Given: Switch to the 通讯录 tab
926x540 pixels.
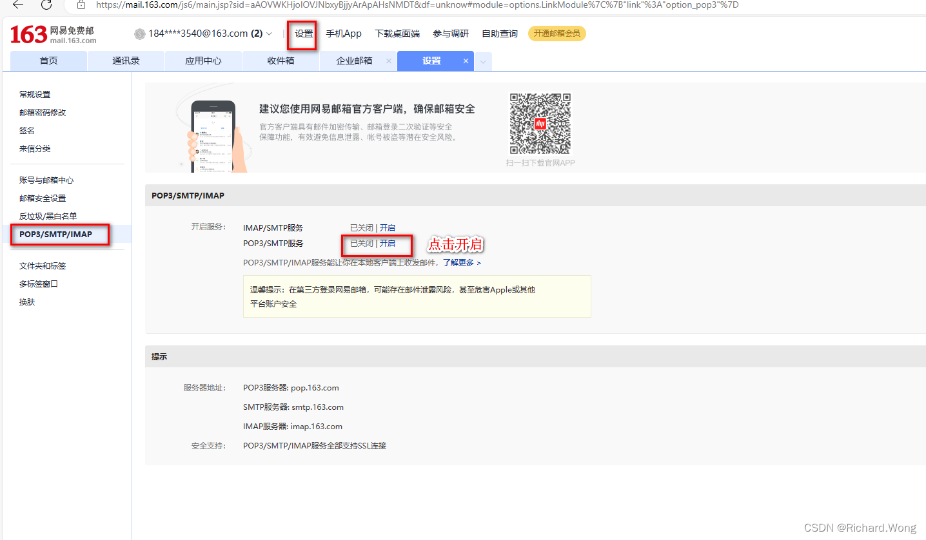Looking at the screenshot, I should pyautogui.click(x=126, y=61).
